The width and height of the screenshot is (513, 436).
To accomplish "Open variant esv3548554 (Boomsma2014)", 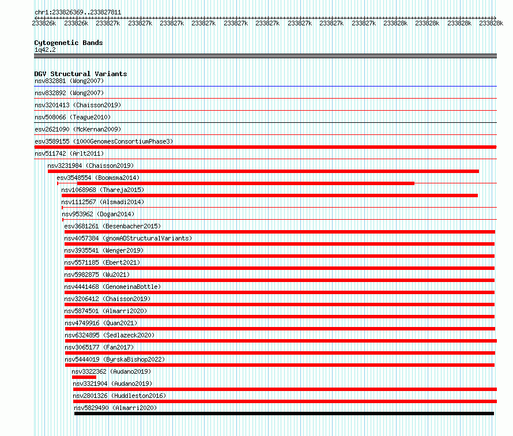I will [98, 178].
